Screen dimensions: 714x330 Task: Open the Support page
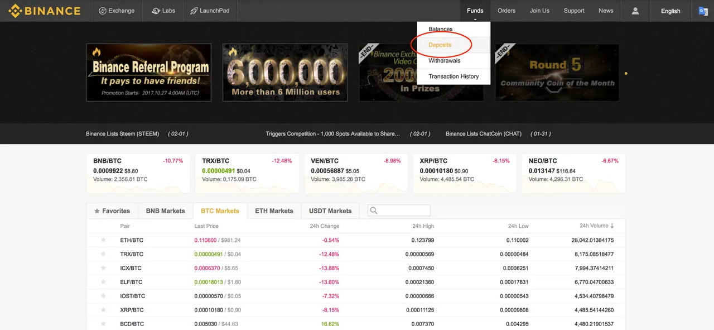[574, 11]
